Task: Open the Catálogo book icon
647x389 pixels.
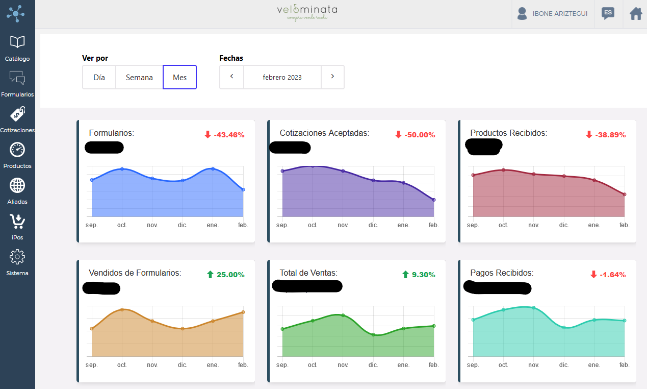Action: (17, 42)
